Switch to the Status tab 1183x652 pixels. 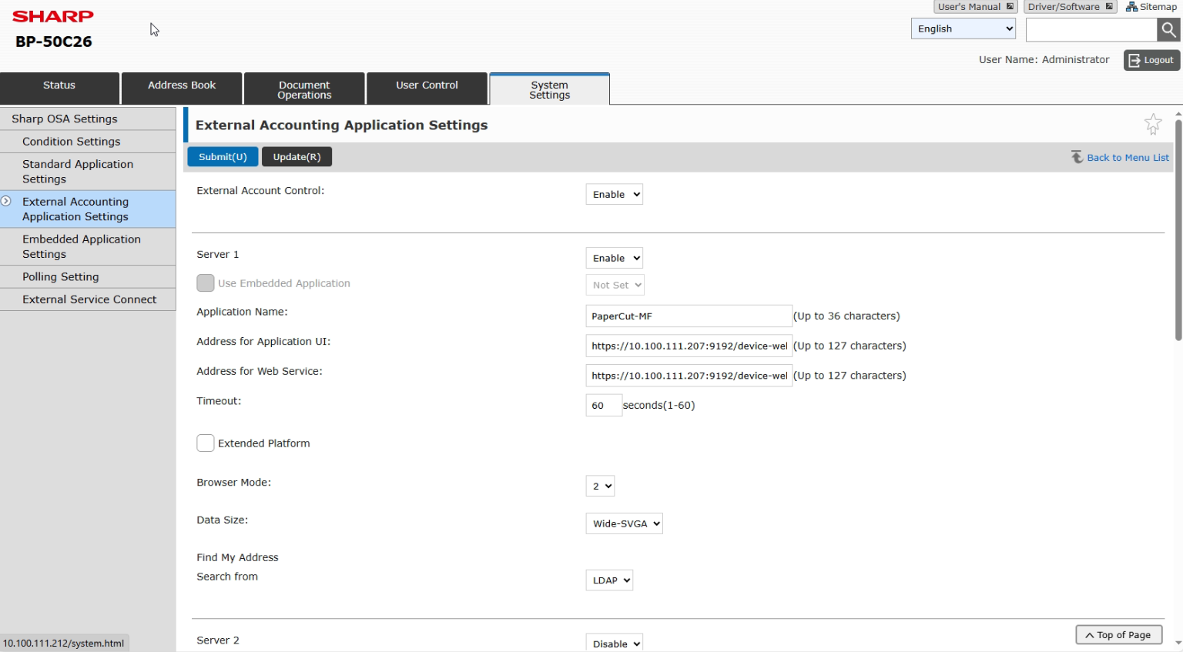coord(59,89)
